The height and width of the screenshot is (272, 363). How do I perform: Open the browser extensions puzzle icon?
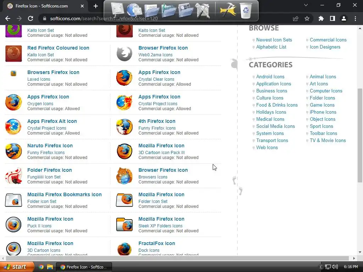tap(321, 18)
